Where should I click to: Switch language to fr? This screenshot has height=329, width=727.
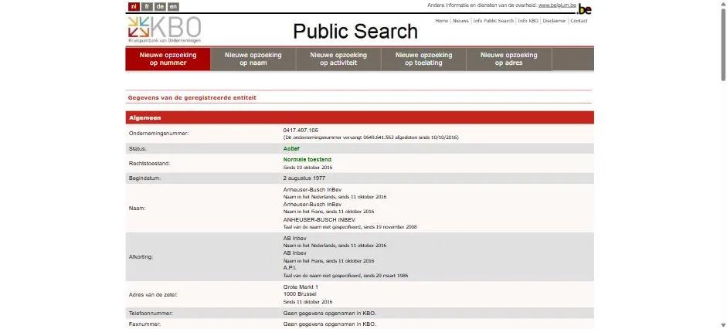[x=147, y=6]
